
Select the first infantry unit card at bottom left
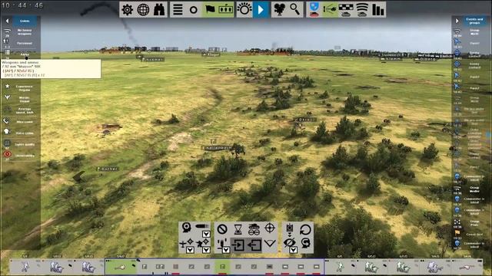[25, 267]
